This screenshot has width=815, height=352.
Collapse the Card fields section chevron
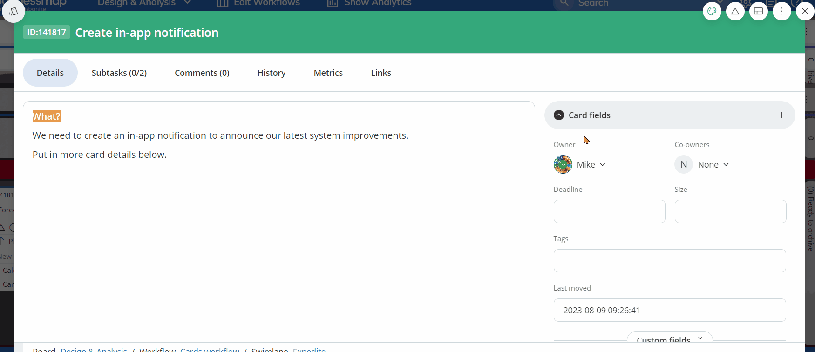[x=559, y=115]
